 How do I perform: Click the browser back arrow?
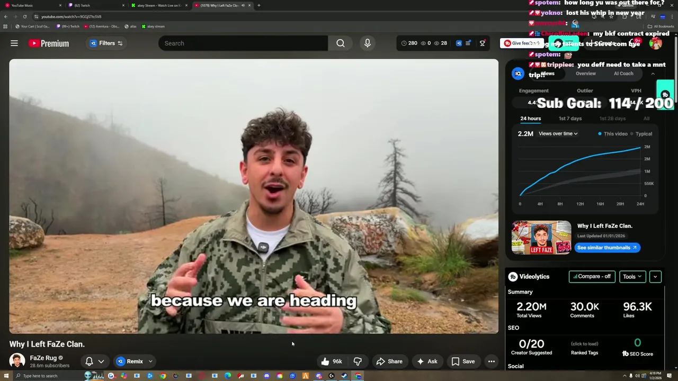coord(6,16)
